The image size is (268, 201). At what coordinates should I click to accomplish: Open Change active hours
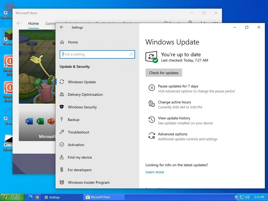pos(174,102)
